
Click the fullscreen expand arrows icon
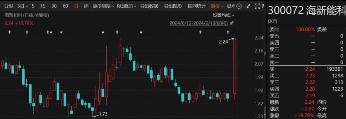[257, 6]
